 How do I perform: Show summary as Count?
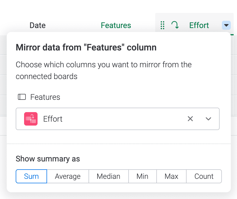pyautogui.click(x=204, y=176)
